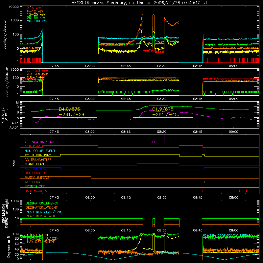
Task: Click the GOES-12 axis label
Action: click(3, 115)
